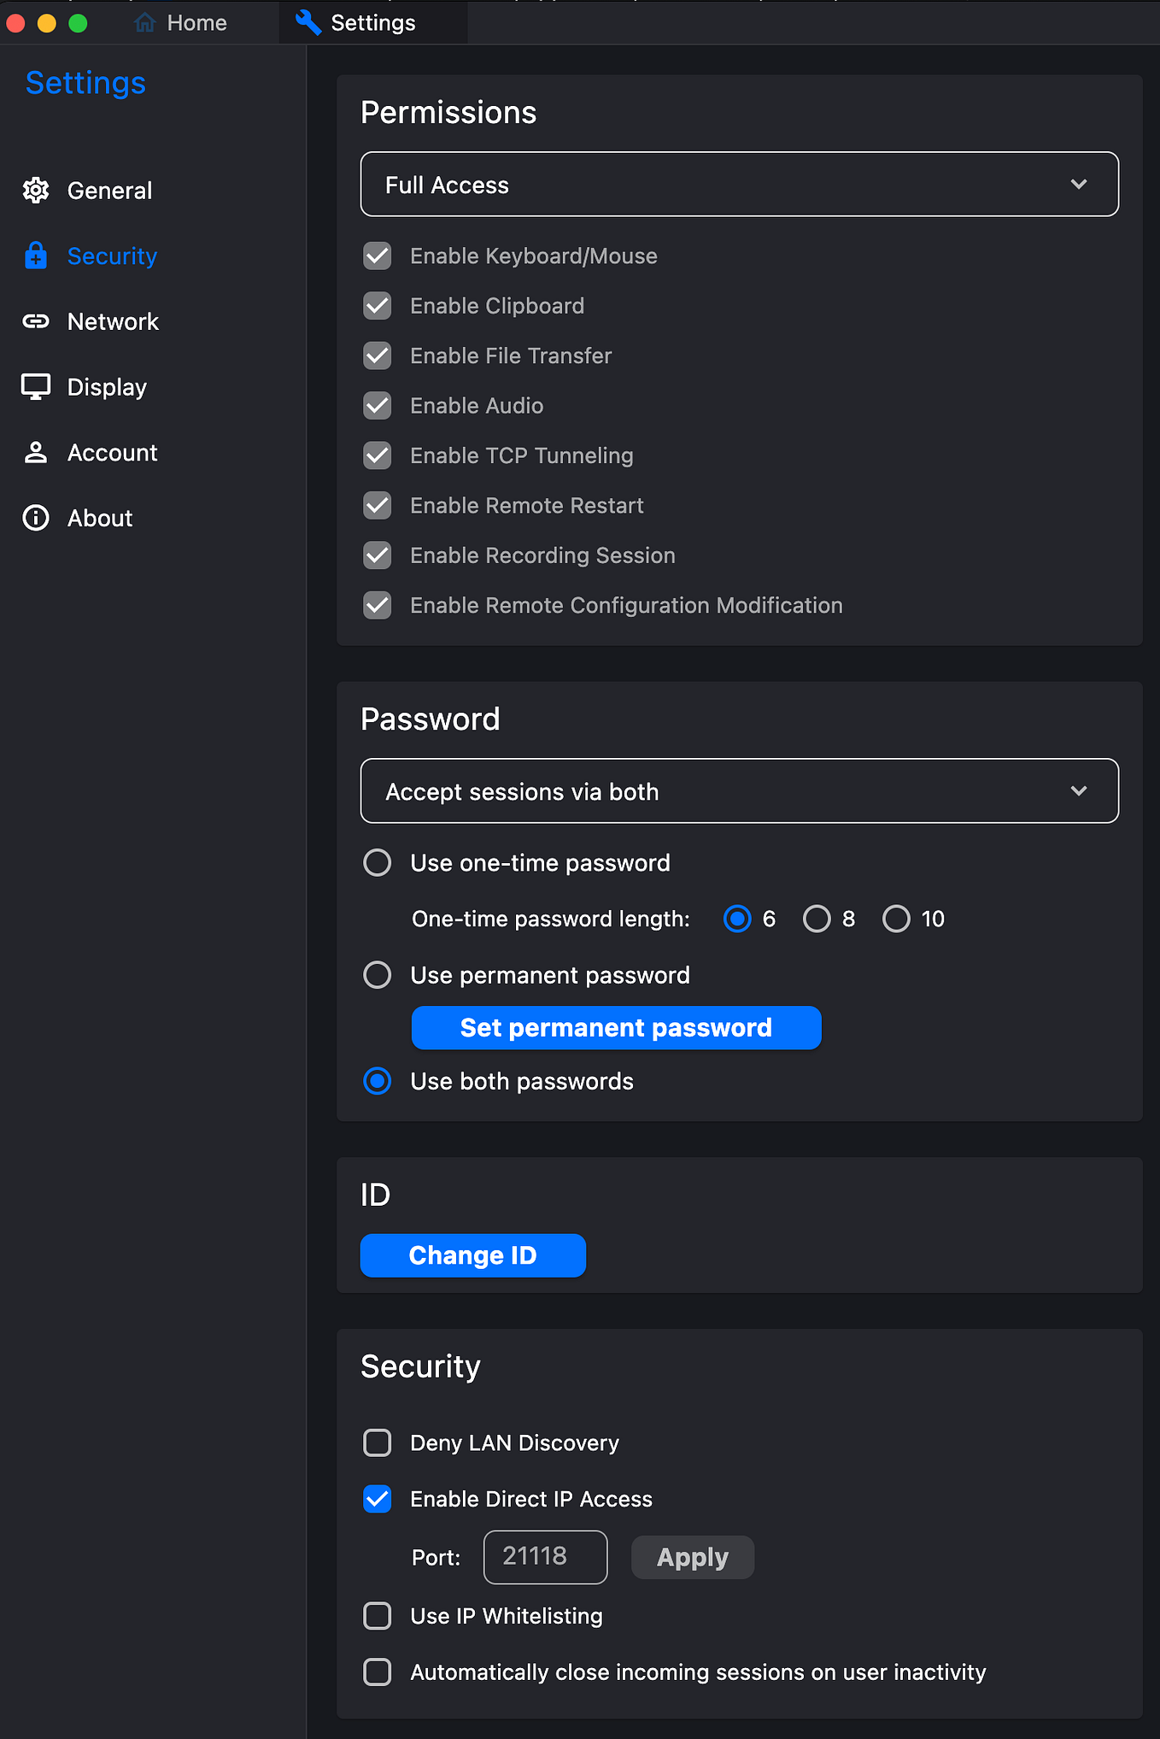Click the Port input field

(545, 1557)
